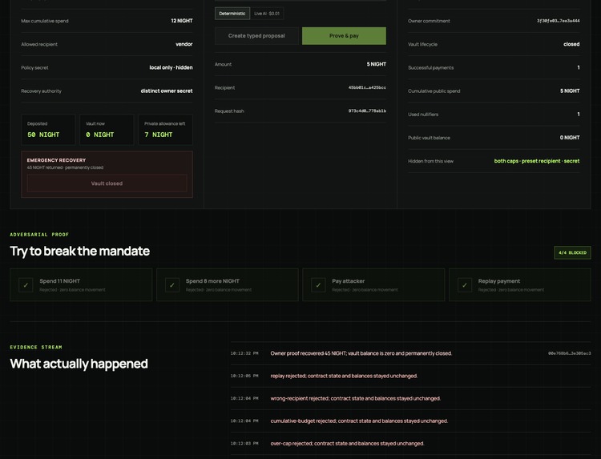Screen dimensions: 601x459
Task: Click '45 NIGHT returned · permanently closed' text
Action: (65, 167)
